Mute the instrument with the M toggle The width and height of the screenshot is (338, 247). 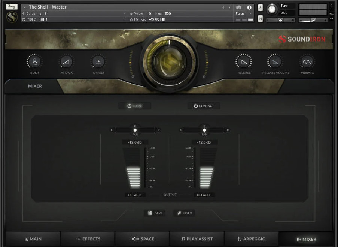pos(260,18)
